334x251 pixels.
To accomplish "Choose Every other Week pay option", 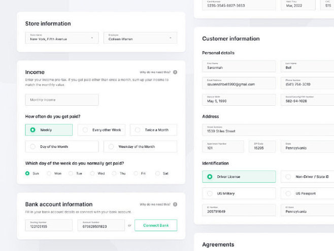I will pyautogui.click(x=102, y=130).
